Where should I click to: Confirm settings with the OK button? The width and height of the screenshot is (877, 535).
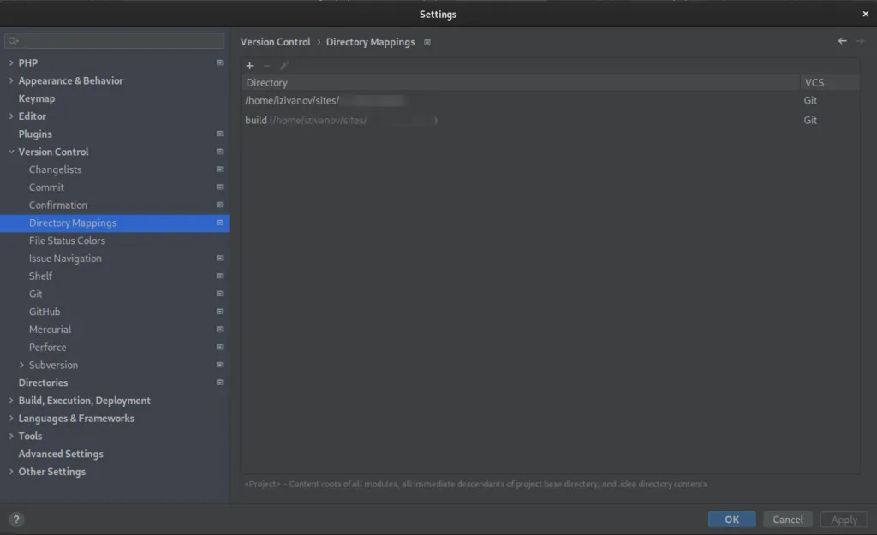(731, 519)
